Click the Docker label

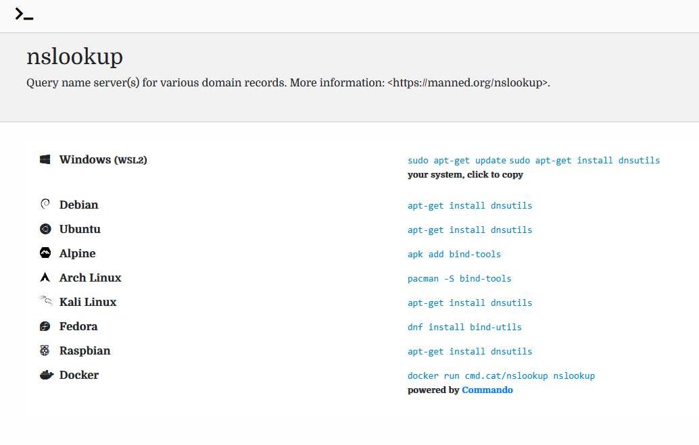click(x=79, y=375)
